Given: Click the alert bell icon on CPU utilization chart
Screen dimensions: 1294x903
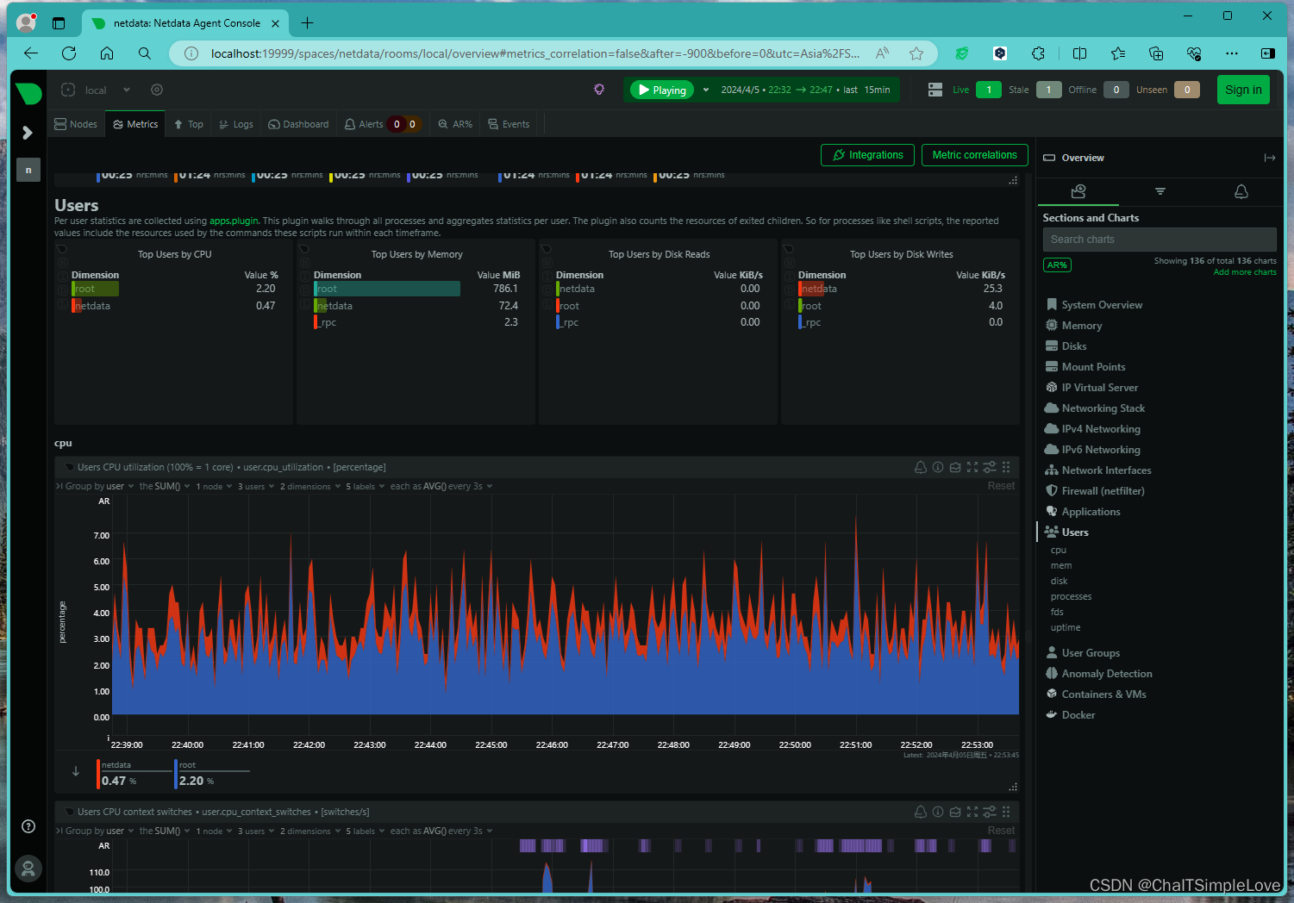Looking at the screenshot, I should (921, 467).
